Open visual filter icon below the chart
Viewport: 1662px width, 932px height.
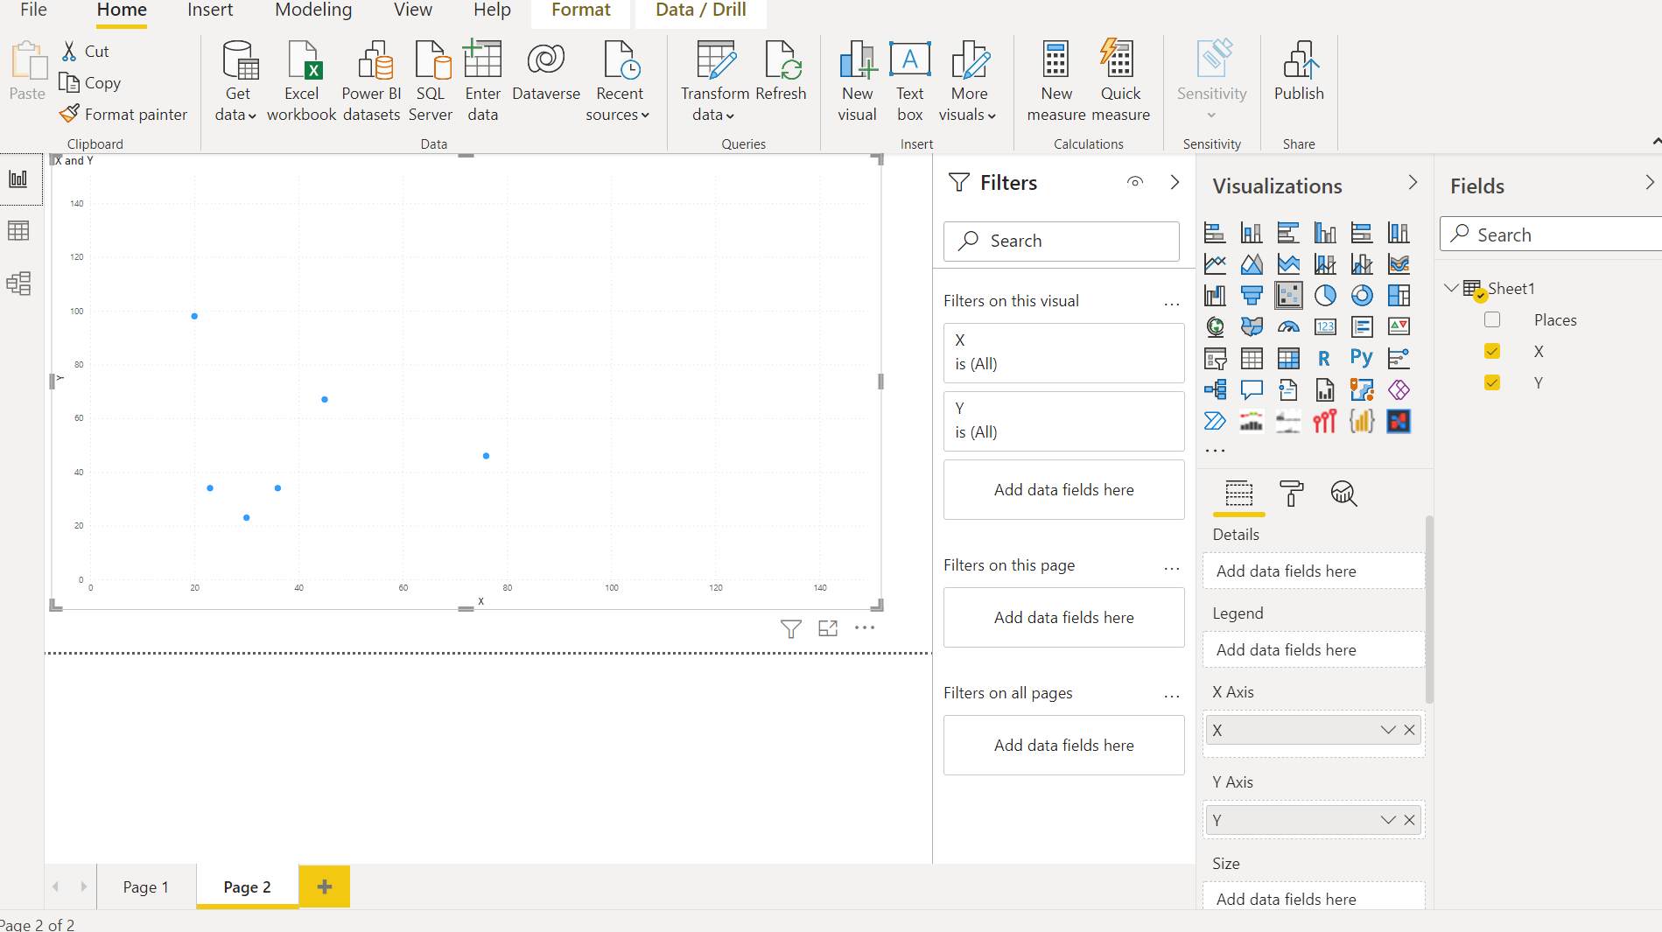(790, 628)
